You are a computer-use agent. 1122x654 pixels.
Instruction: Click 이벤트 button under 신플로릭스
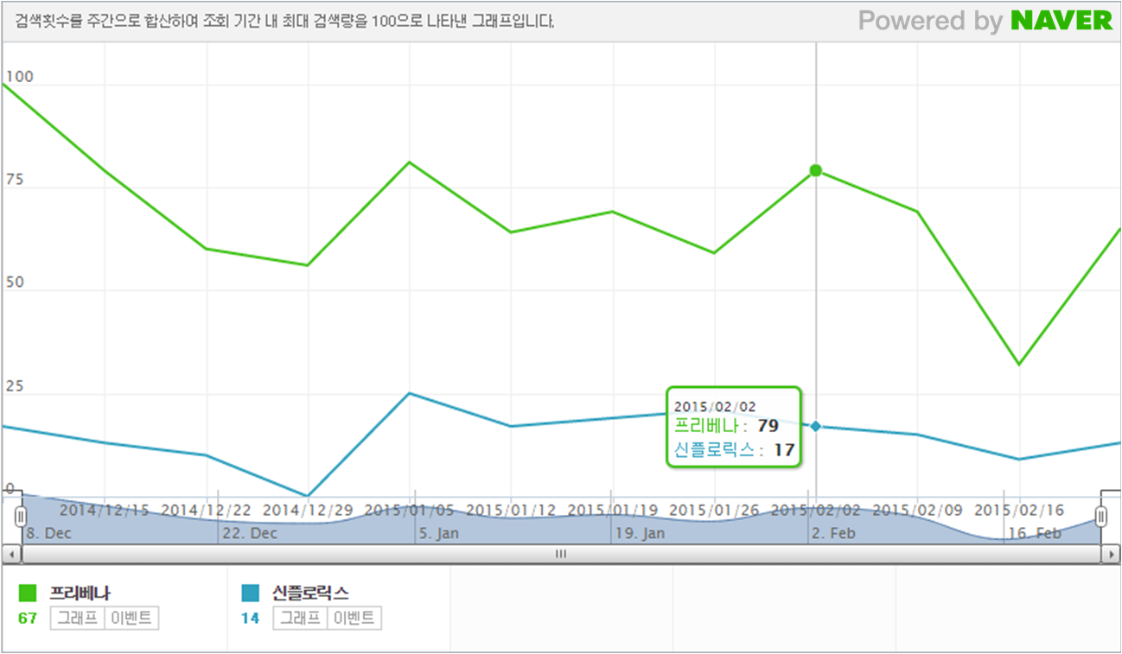(354, 619)
